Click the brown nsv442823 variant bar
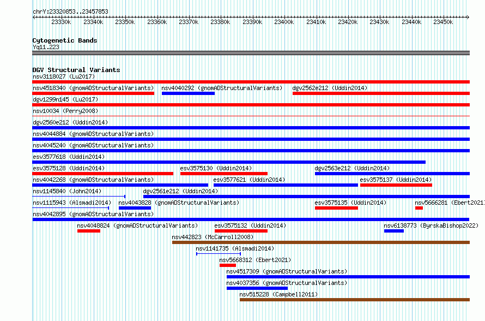Image resolution: width=485 pixels, height=321 pixels. pos(321,242)
